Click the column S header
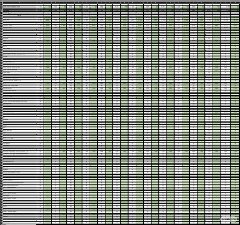 click(x=170, y=2)
